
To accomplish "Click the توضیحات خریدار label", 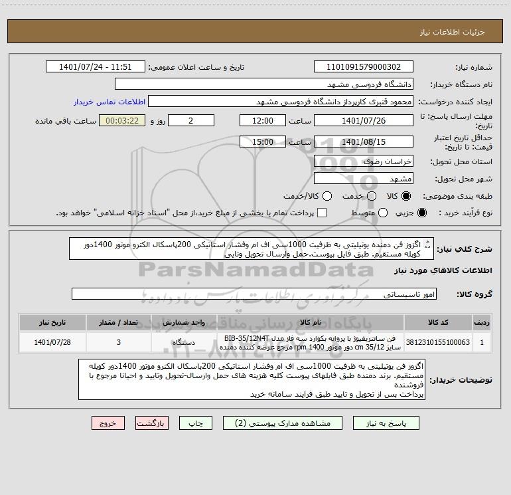I will coord(461,380).
